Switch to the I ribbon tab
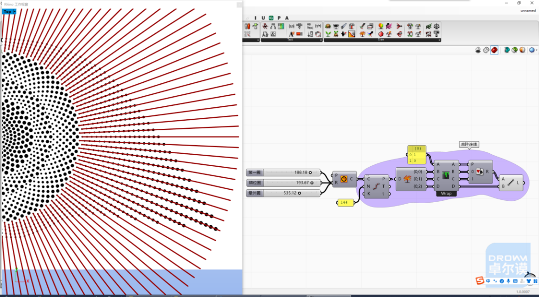The image size is (539, 297). 256,18
